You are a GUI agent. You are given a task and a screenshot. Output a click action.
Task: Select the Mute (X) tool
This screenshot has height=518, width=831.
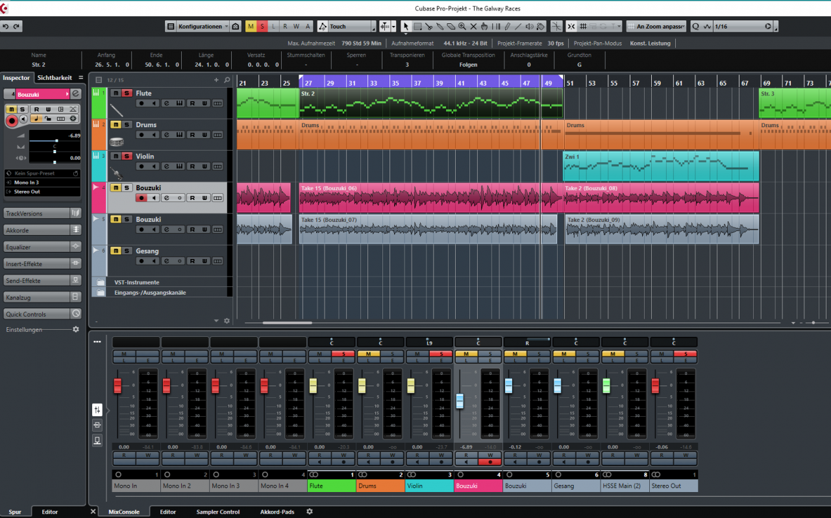[473, 27]
